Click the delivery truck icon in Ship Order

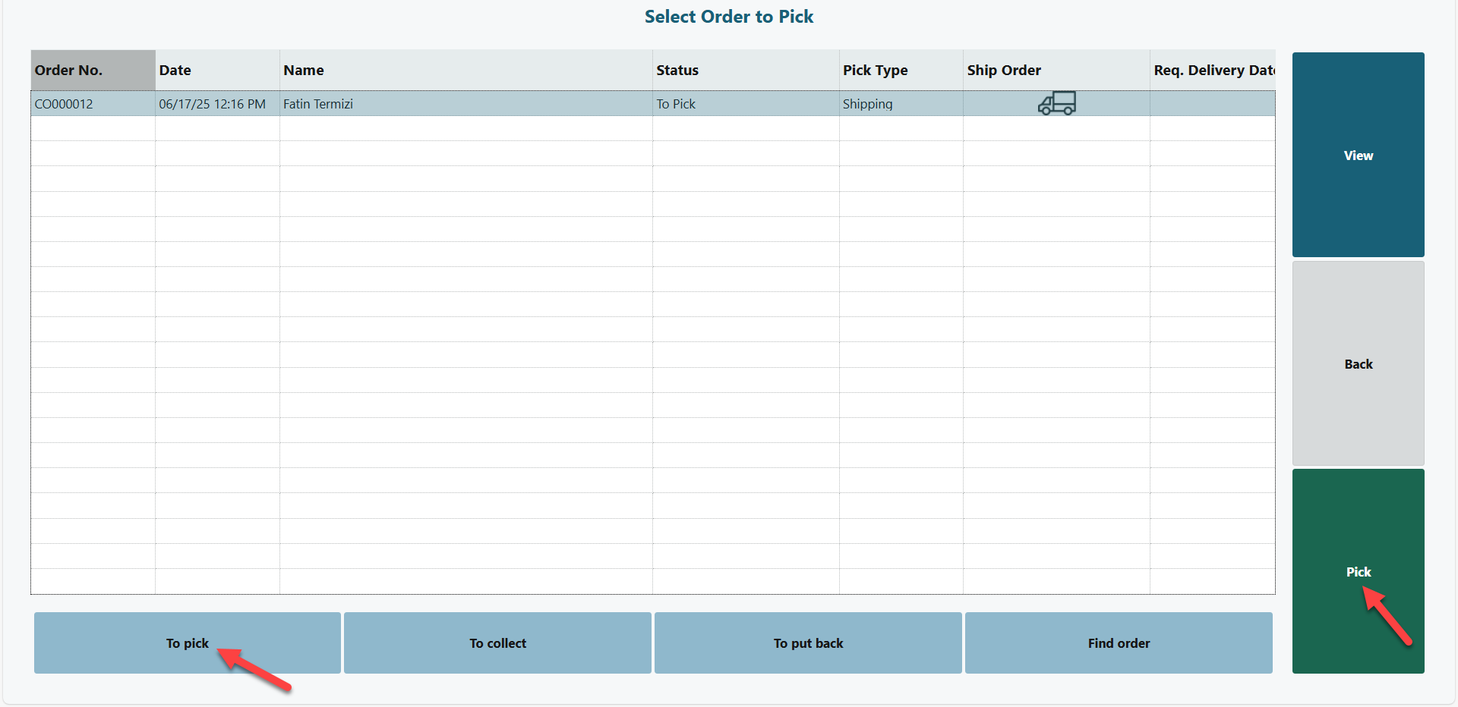[x=1056, y=103]
